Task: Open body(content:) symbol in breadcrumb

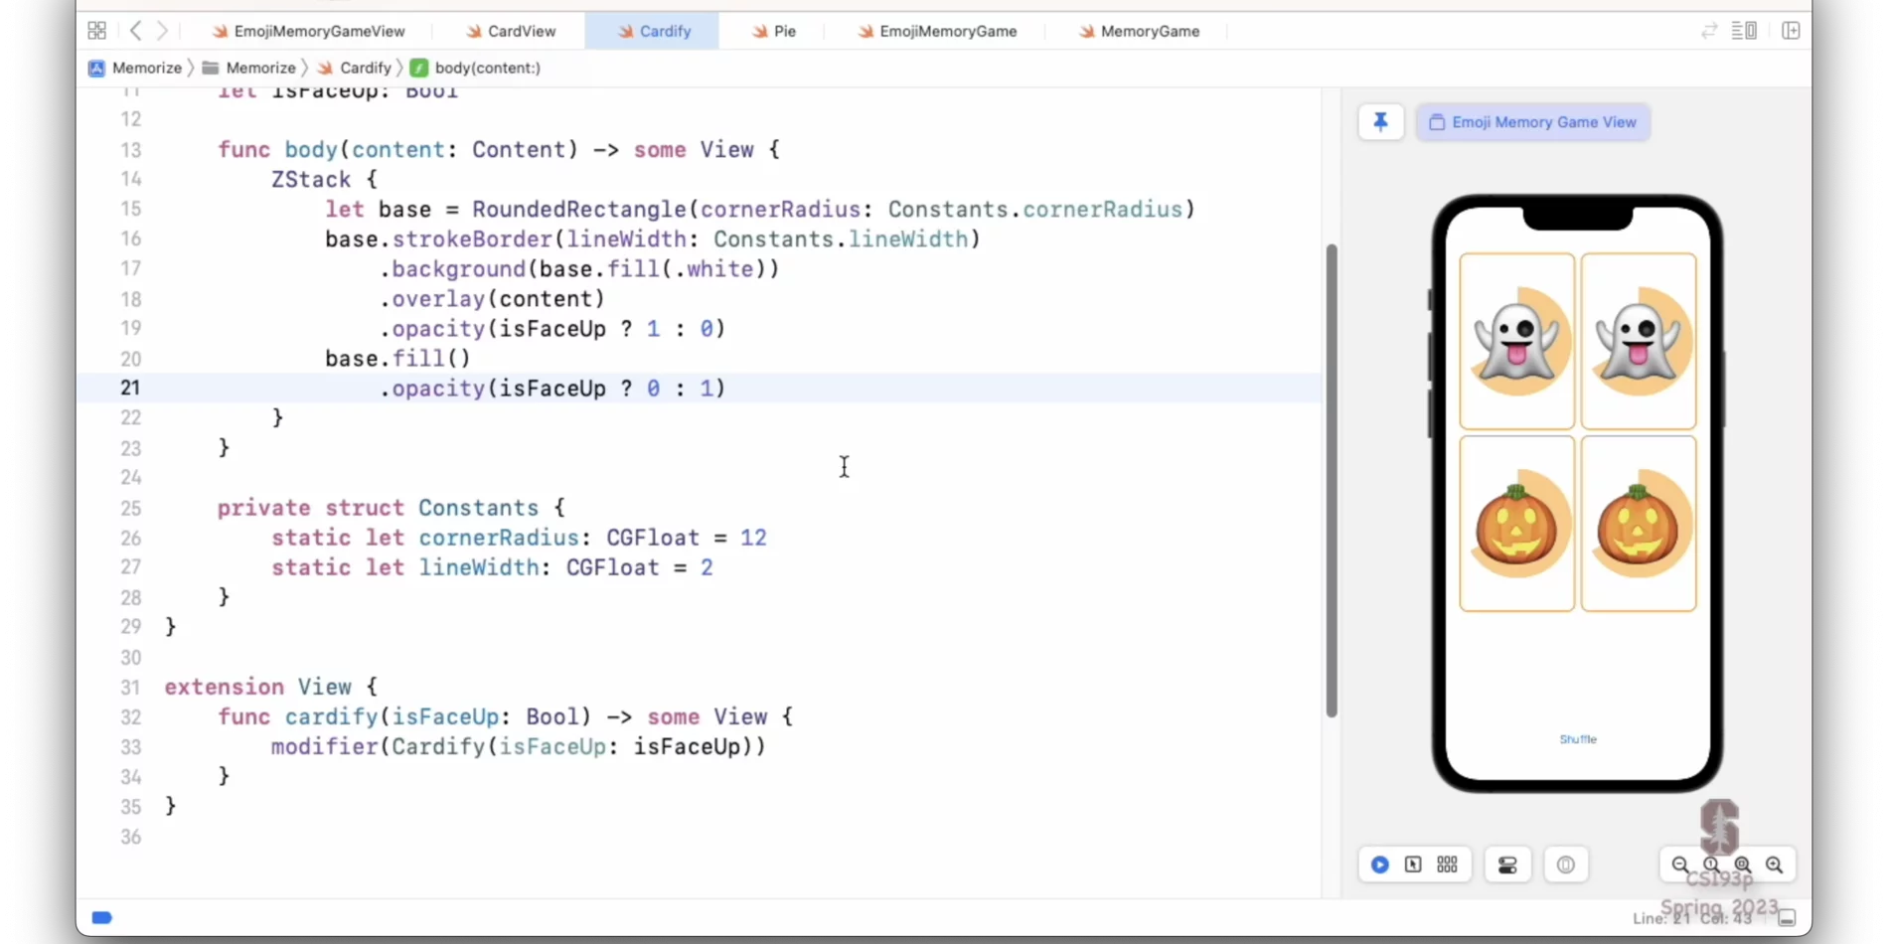Action: (476, 68)
